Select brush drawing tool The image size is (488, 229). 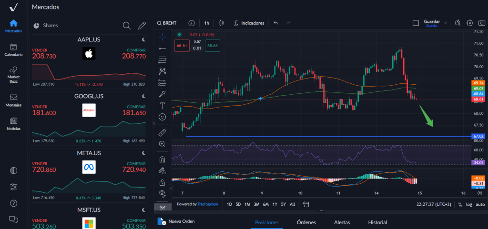(162, 94)
